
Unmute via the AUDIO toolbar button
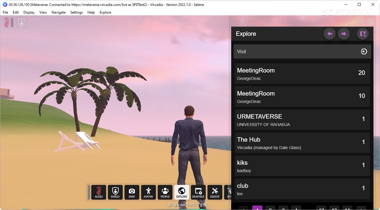[99, 192]
